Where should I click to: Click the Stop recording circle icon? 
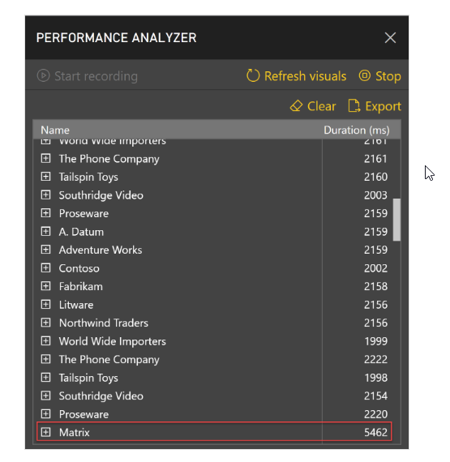pyautogui.click(x=365, y=75)
